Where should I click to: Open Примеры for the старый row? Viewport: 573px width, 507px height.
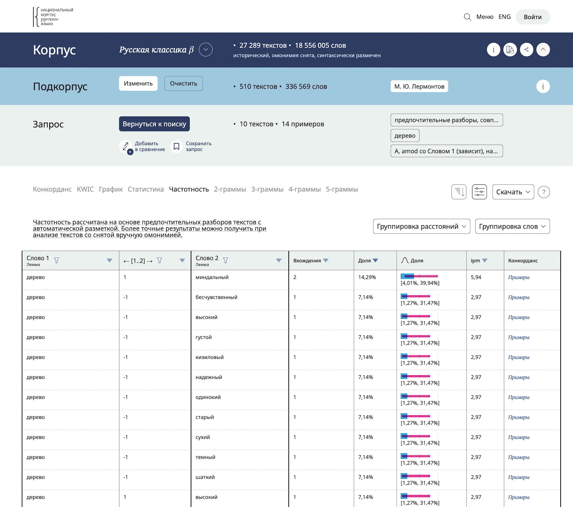click(x=519, y=417)
